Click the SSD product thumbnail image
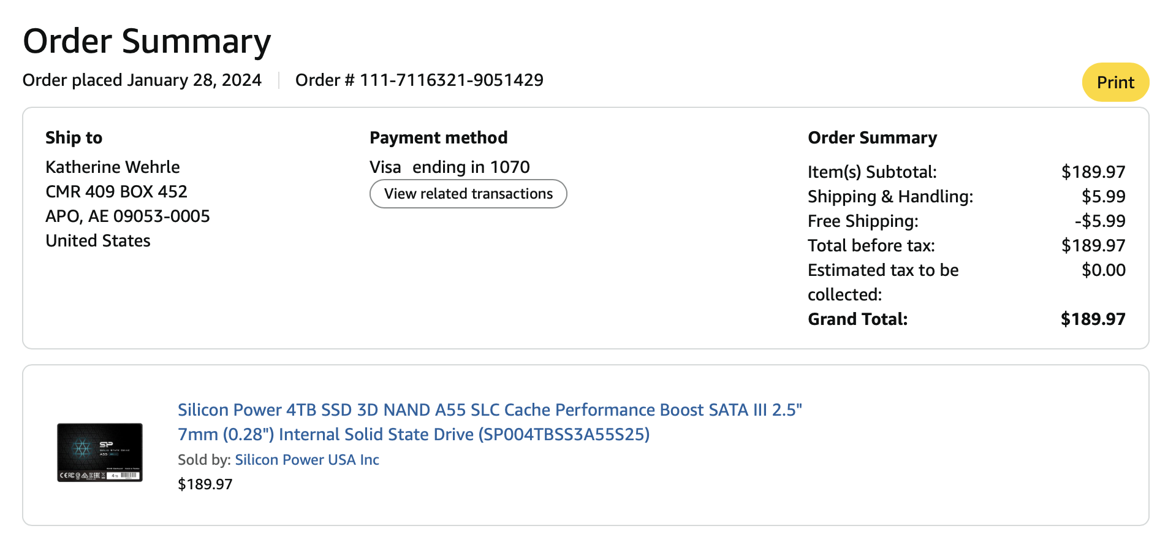The width and height of the screenshot is (1168, 542). point(100,452)
